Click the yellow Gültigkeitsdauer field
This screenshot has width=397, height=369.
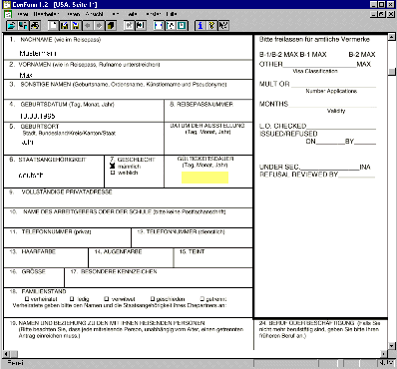pos(204,178)
